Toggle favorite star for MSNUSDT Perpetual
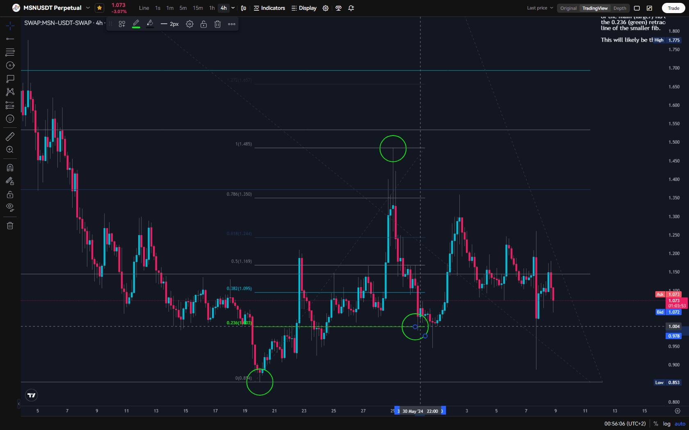Image resolution: width=689 pixels, height=430 pixels. point(100,8)
